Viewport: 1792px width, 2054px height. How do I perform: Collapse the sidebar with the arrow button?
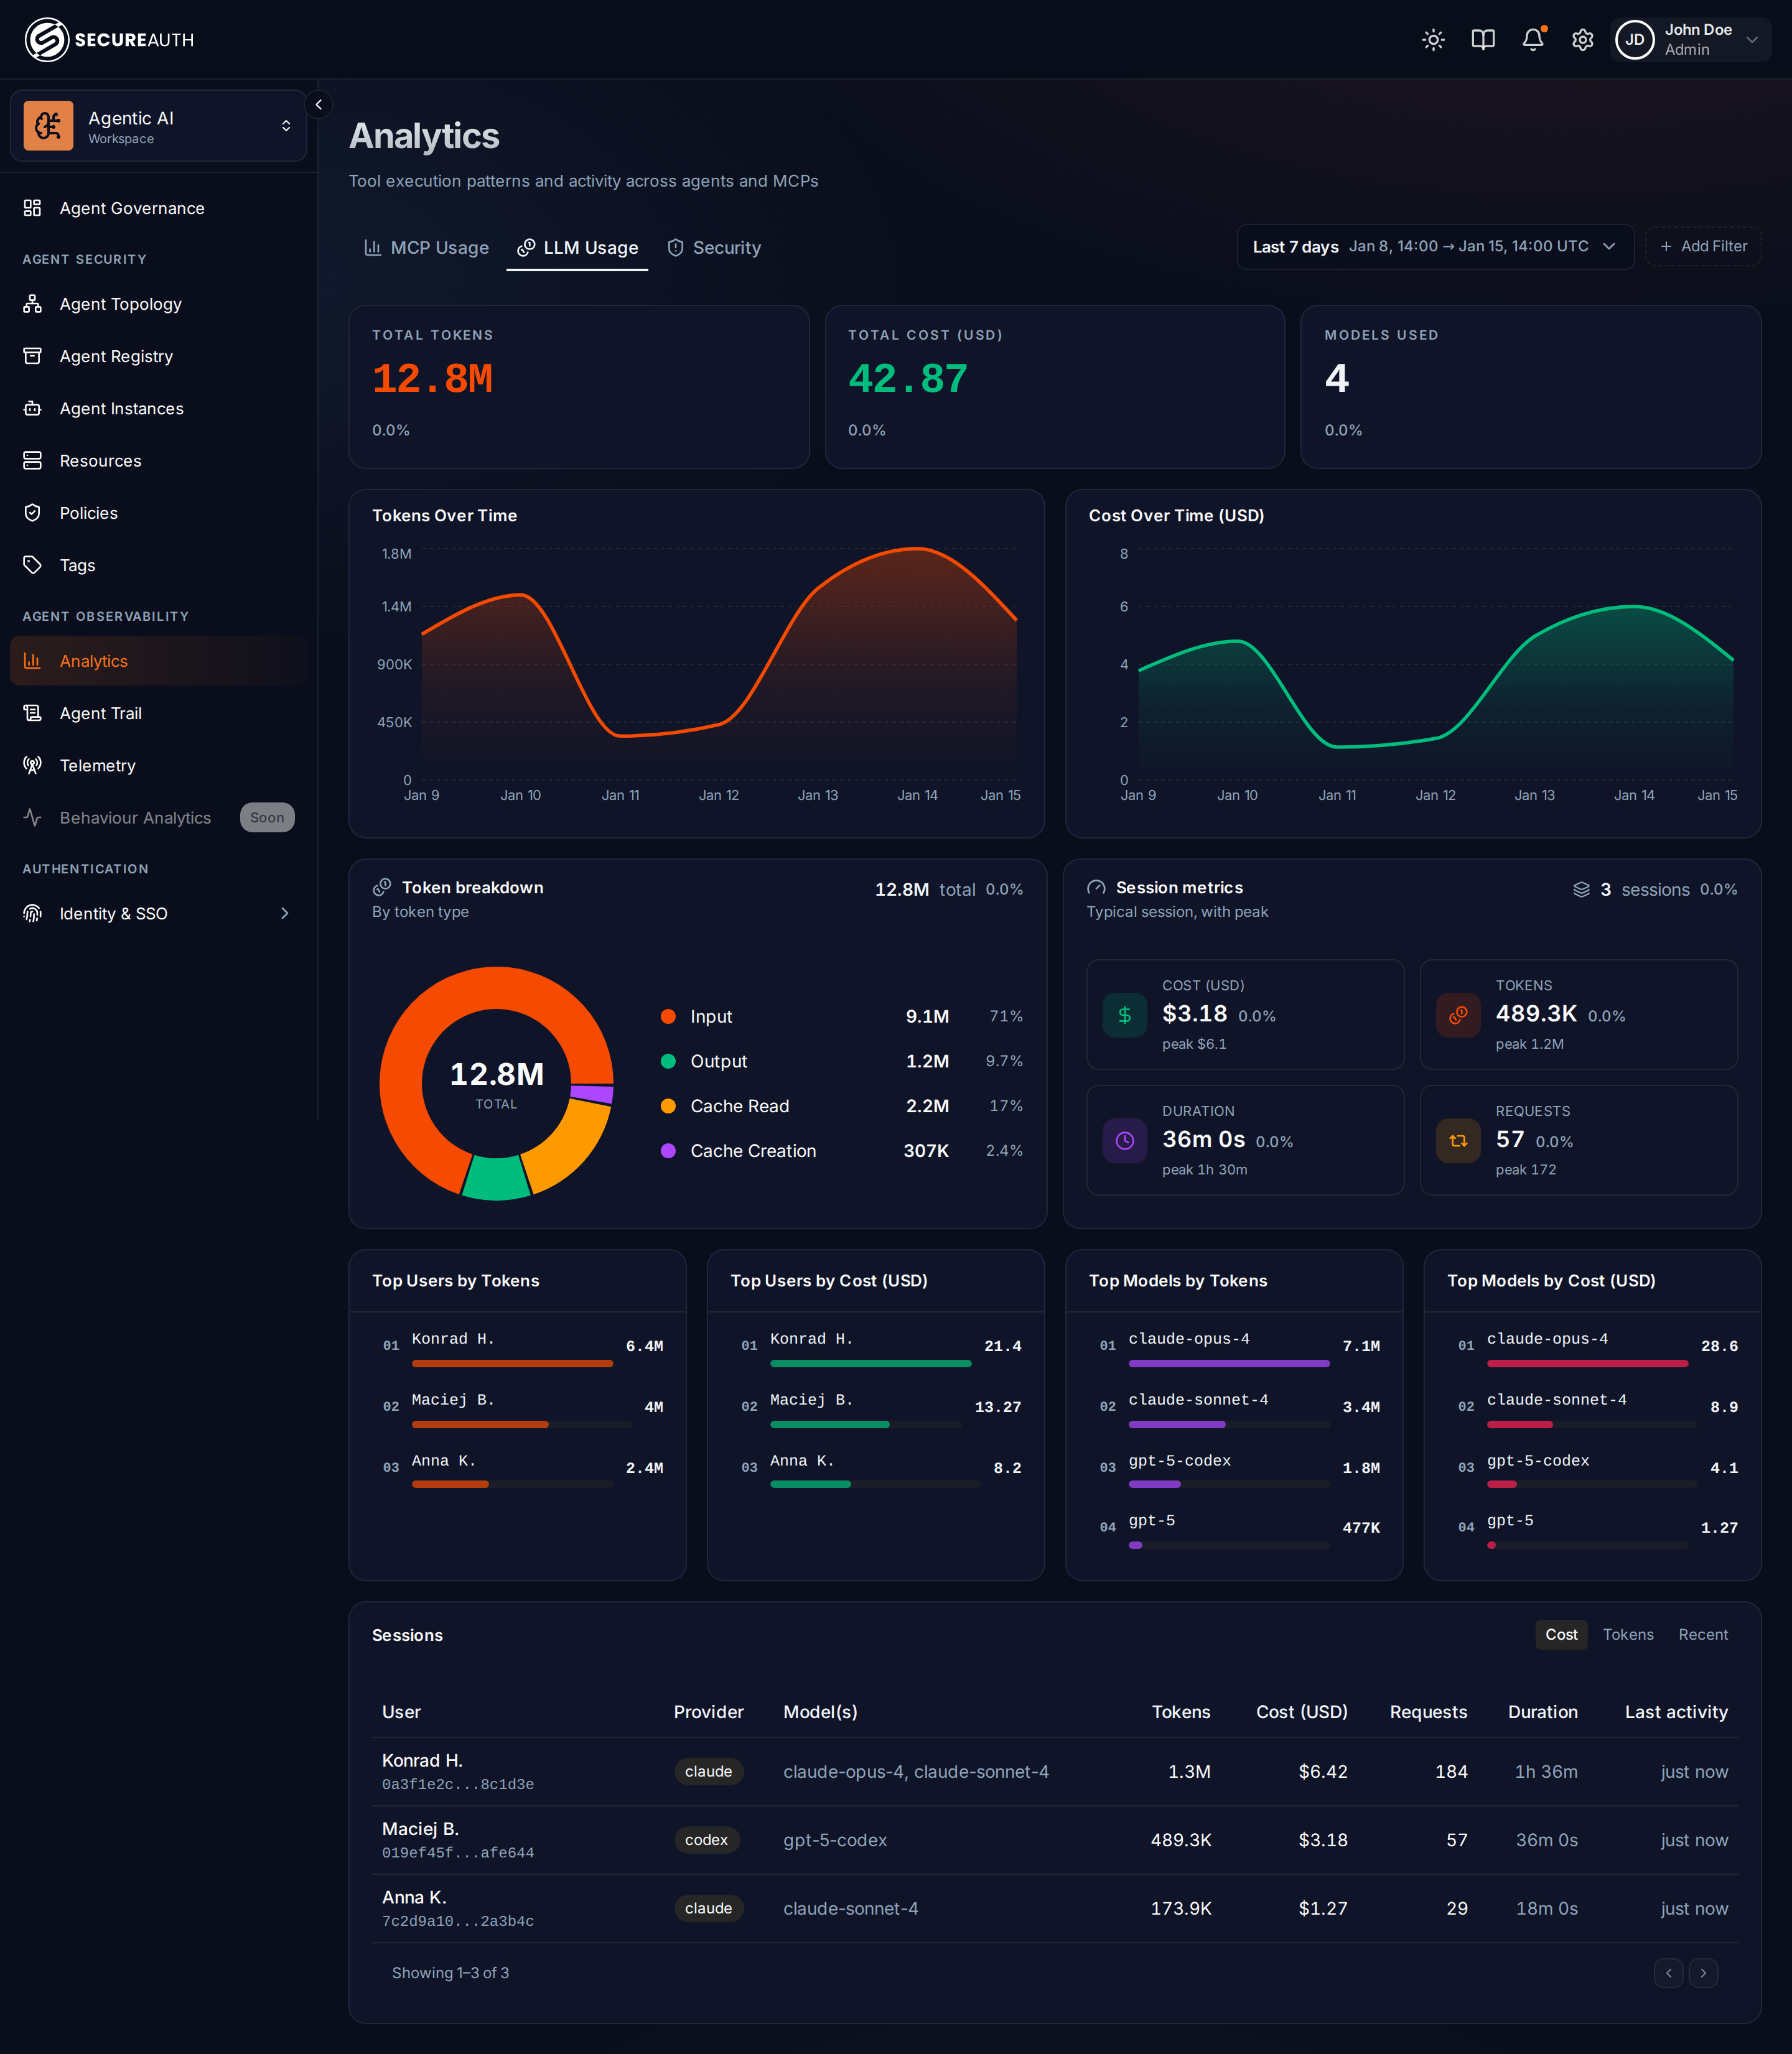click(x=318, y=104)
